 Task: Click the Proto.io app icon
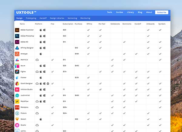(17, 113)
